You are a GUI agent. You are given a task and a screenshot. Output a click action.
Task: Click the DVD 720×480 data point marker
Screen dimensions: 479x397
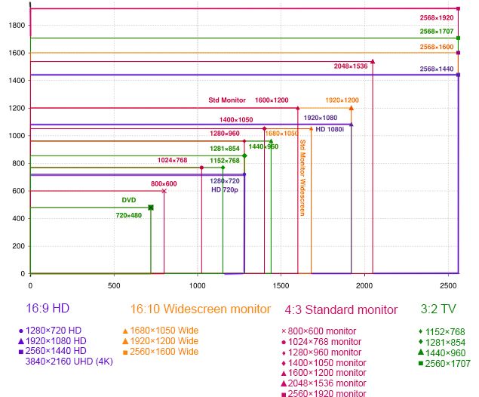tap(151, 208)
